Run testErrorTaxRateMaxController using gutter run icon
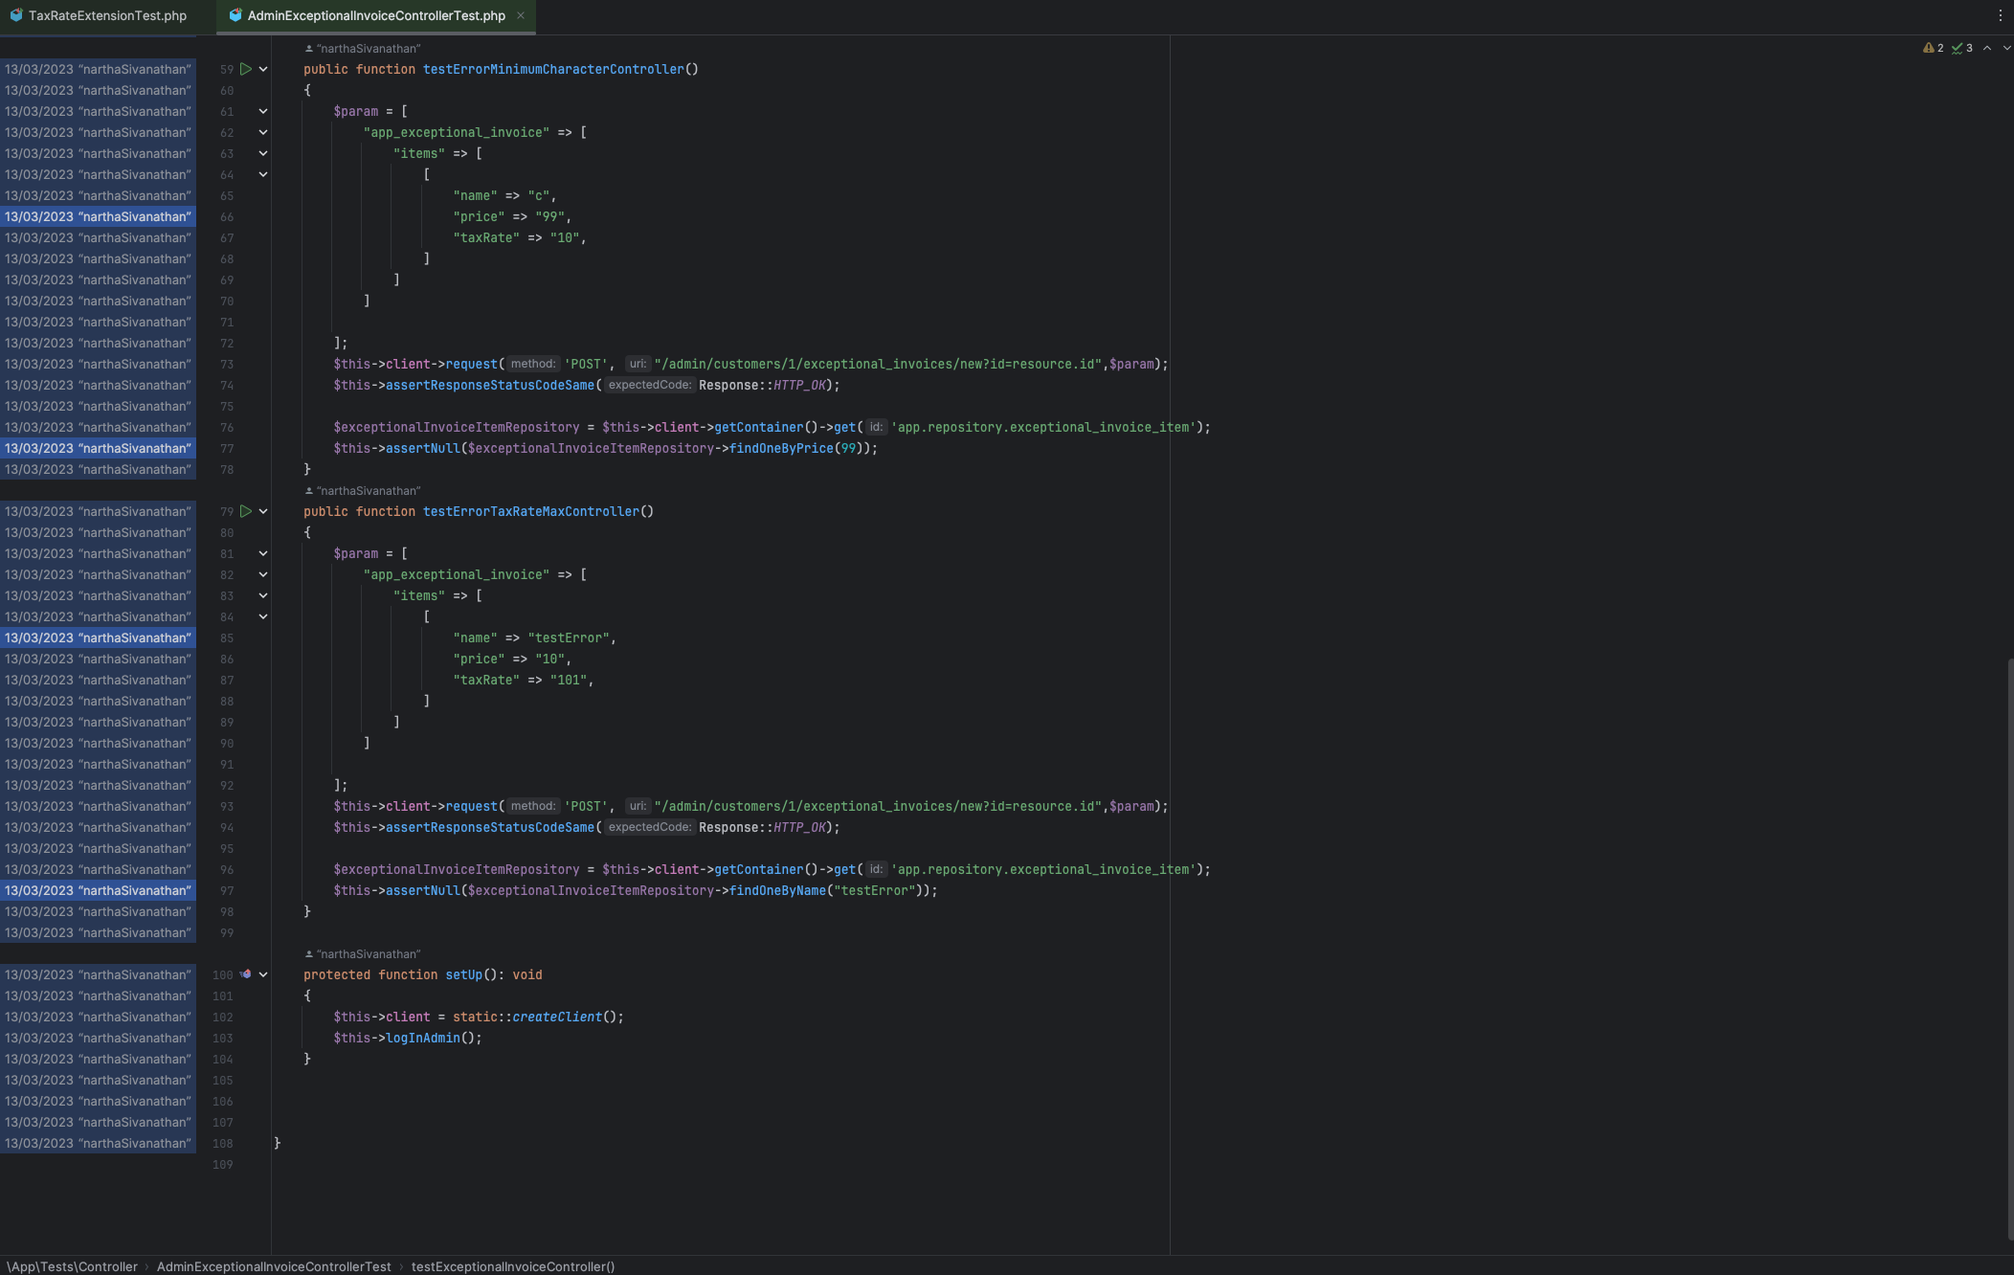 (x=246, y=511)
